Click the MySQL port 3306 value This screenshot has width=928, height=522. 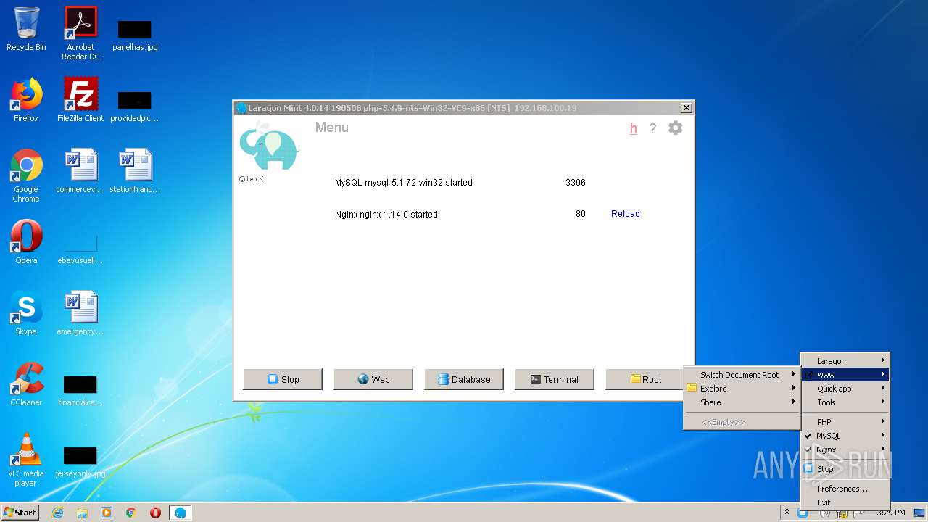(576, 183)
